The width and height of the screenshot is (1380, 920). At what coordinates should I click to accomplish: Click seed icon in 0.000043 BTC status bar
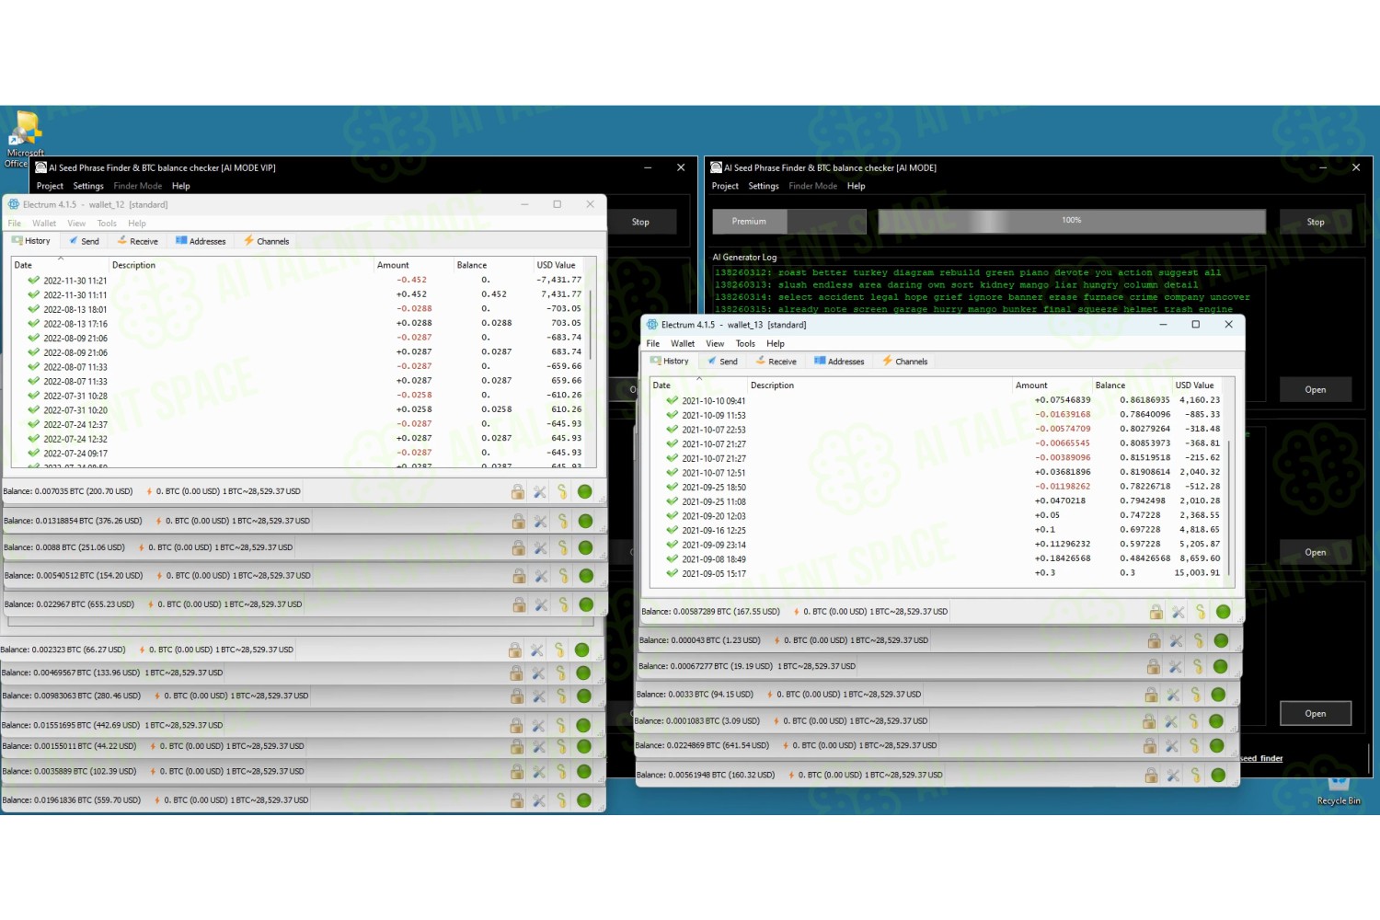[1199, 640]
